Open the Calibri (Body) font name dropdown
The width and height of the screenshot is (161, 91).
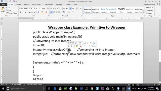pos(29,9)
